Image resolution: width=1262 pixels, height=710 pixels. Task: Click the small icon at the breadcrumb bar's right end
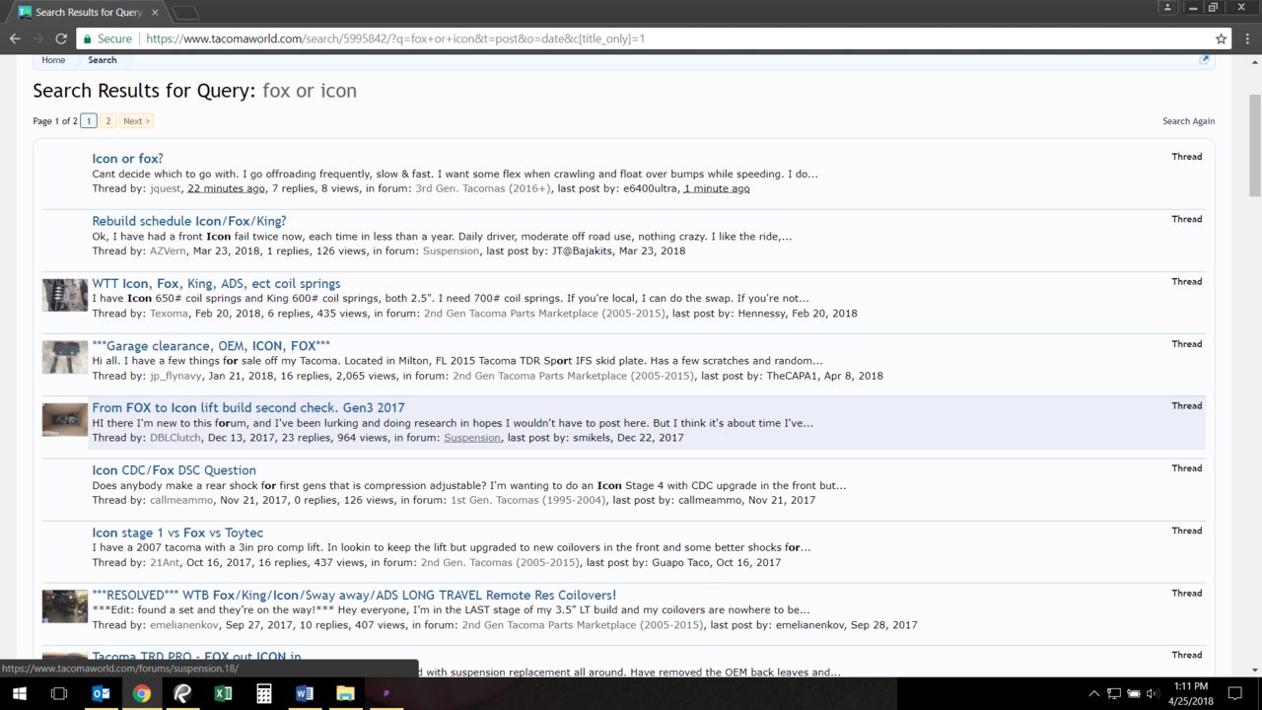[x=1204, y=60]
